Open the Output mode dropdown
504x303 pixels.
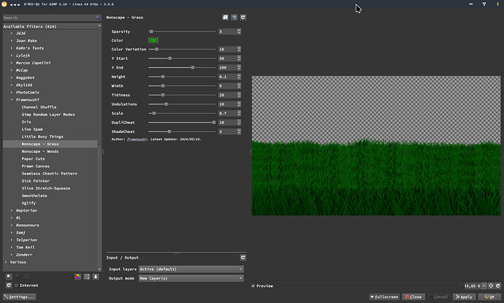[191, 278]
